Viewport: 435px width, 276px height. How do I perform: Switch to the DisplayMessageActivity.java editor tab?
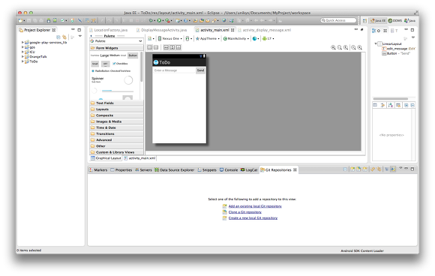[x=161, y=30]
